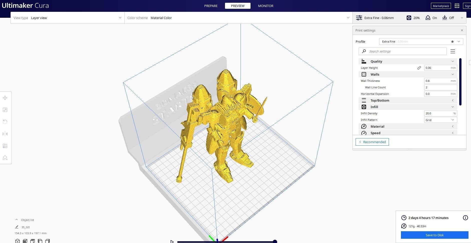Screen dimensions: 471x243
Task: Switch to right side view cube
Action: [47, 241]
